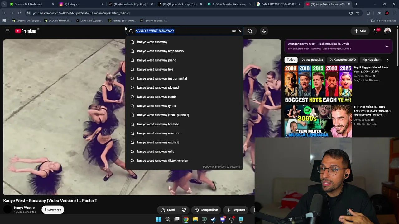Submit search with magnifying glass button

[x=250, y=31]
